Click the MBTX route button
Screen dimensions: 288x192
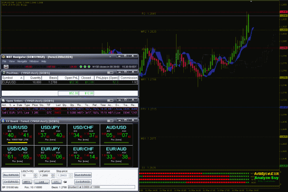(x=27, y=182)
